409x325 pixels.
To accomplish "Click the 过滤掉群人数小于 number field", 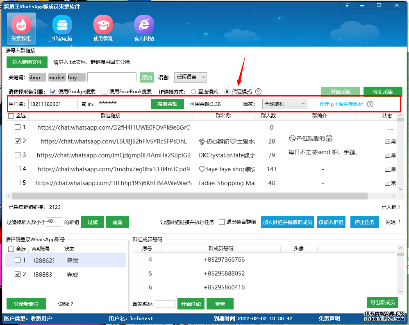I will (54, 222).
